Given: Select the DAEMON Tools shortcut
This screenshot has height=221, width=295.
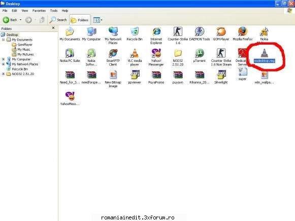Looking at the screenshot, I should pos(200,34).
